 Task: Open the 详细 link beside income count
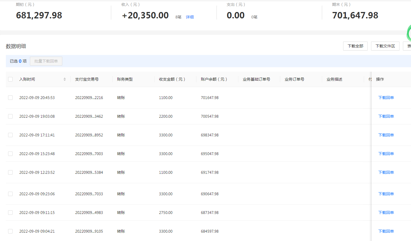coord(190,17)
